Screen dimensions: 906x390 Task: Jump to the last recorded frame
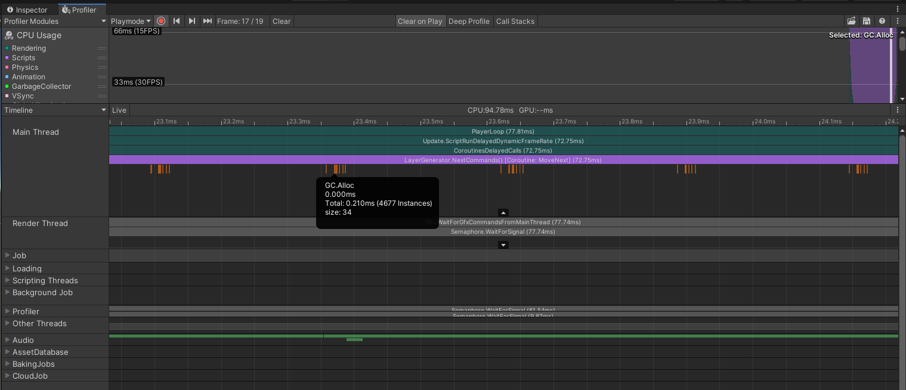tap(207, 21)
